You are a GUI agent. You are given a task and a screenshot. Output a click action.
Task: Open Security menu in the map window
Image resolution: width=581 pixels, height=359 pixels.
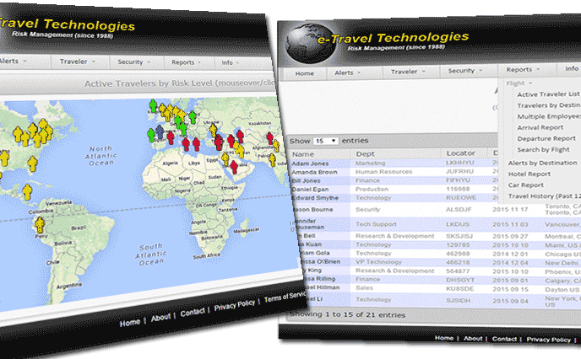(x=133, y=62)
